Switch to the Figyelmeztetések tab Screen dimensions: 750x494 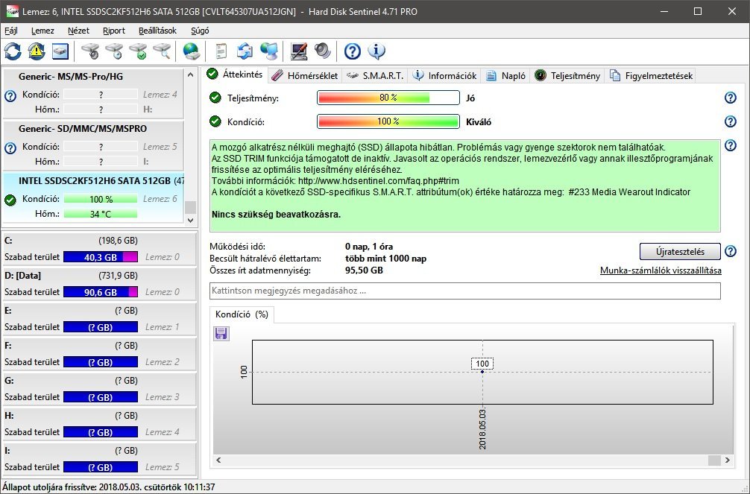click(651, 75)
